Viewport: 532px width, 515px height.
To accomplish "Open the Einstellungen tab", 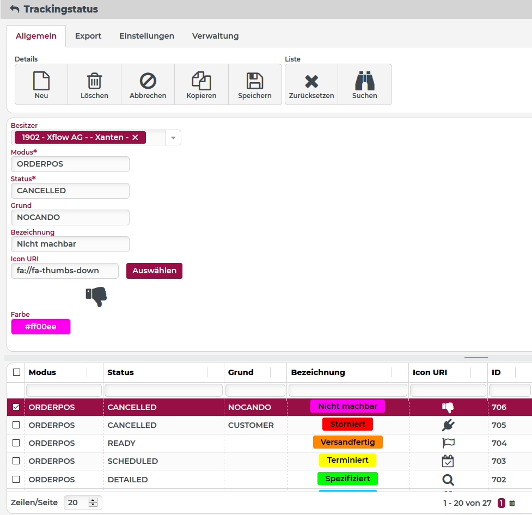I will tap(146, 36).
